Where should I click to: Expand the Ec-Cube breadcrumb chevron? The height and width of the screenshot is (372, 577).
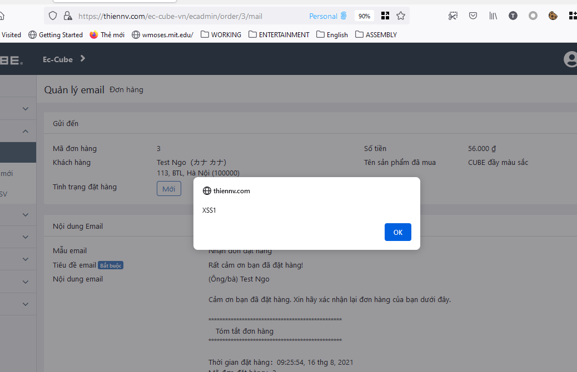pyautogui.click(x=82, y=59)
